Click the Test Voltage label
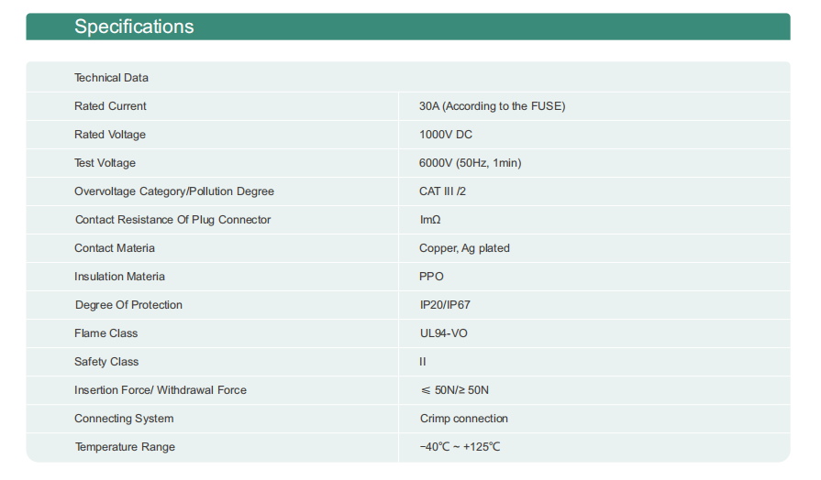The height and width of the screenshot is (480, 821). tap(105, 163)
